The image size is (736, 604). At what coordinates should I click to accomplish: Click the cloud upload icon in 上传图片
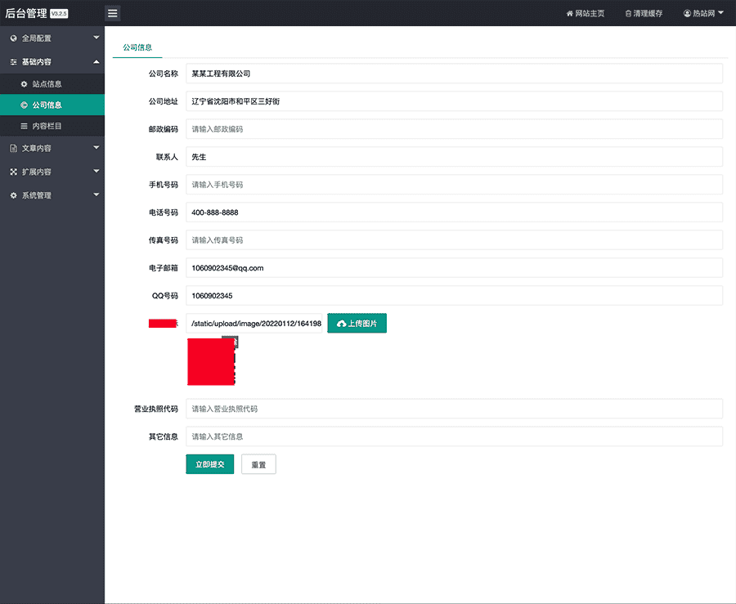[x=341, y=324]
